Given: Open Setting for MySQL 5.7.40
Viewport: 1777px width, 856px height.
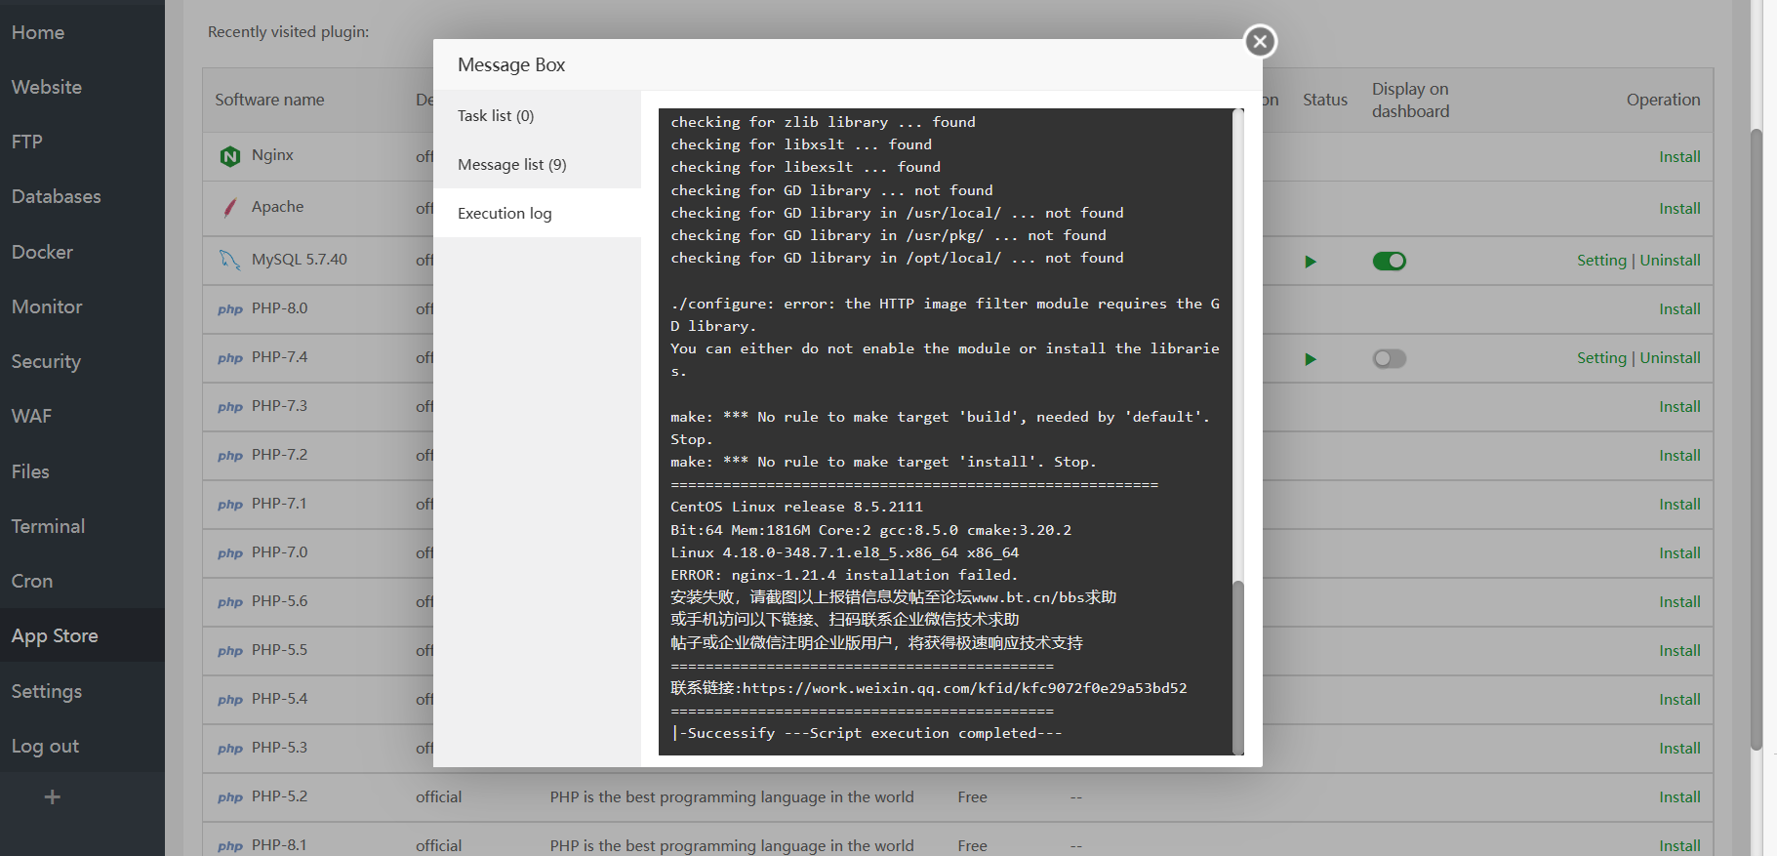Looking at the screenshot, I should coord(1601,261).
